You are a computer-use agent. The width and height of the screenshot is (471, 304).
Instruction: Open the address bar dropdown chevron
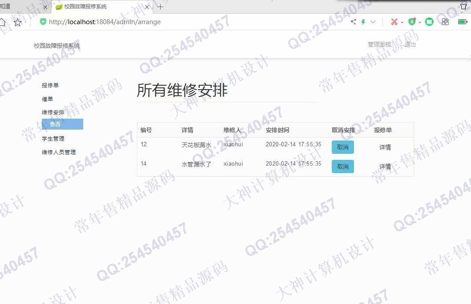click(373, 22)
